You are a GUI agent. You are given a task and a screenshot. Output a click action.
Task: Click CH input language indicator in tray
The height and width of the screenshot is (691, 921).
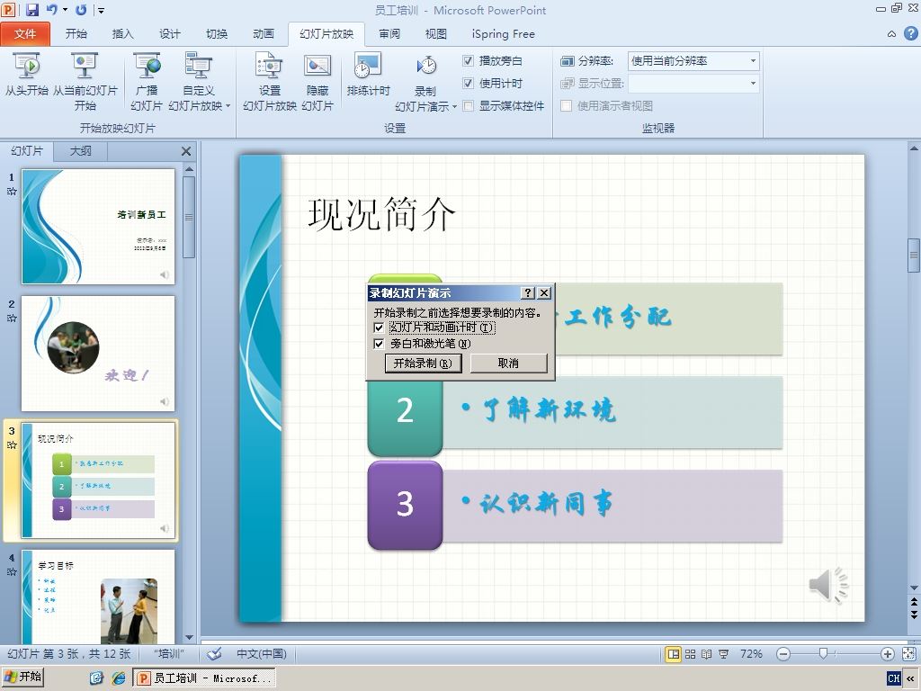[894, 678]
